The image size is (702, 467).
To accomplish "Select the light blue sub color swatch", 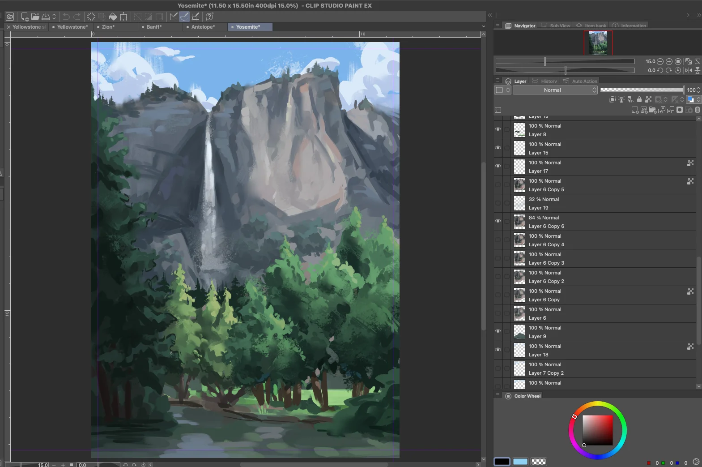I will click(x=520, y=462).
